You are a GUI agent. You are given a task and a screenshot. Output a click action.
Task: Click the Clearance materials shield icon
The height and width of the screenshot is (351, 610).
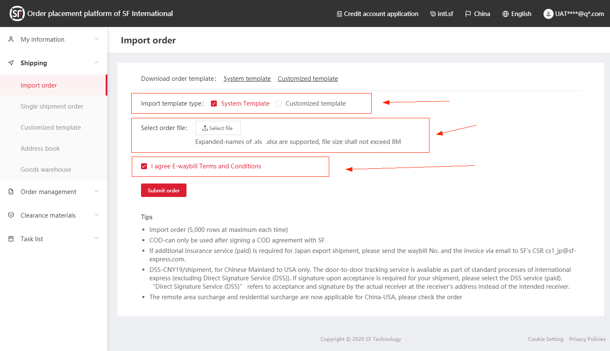11,215
